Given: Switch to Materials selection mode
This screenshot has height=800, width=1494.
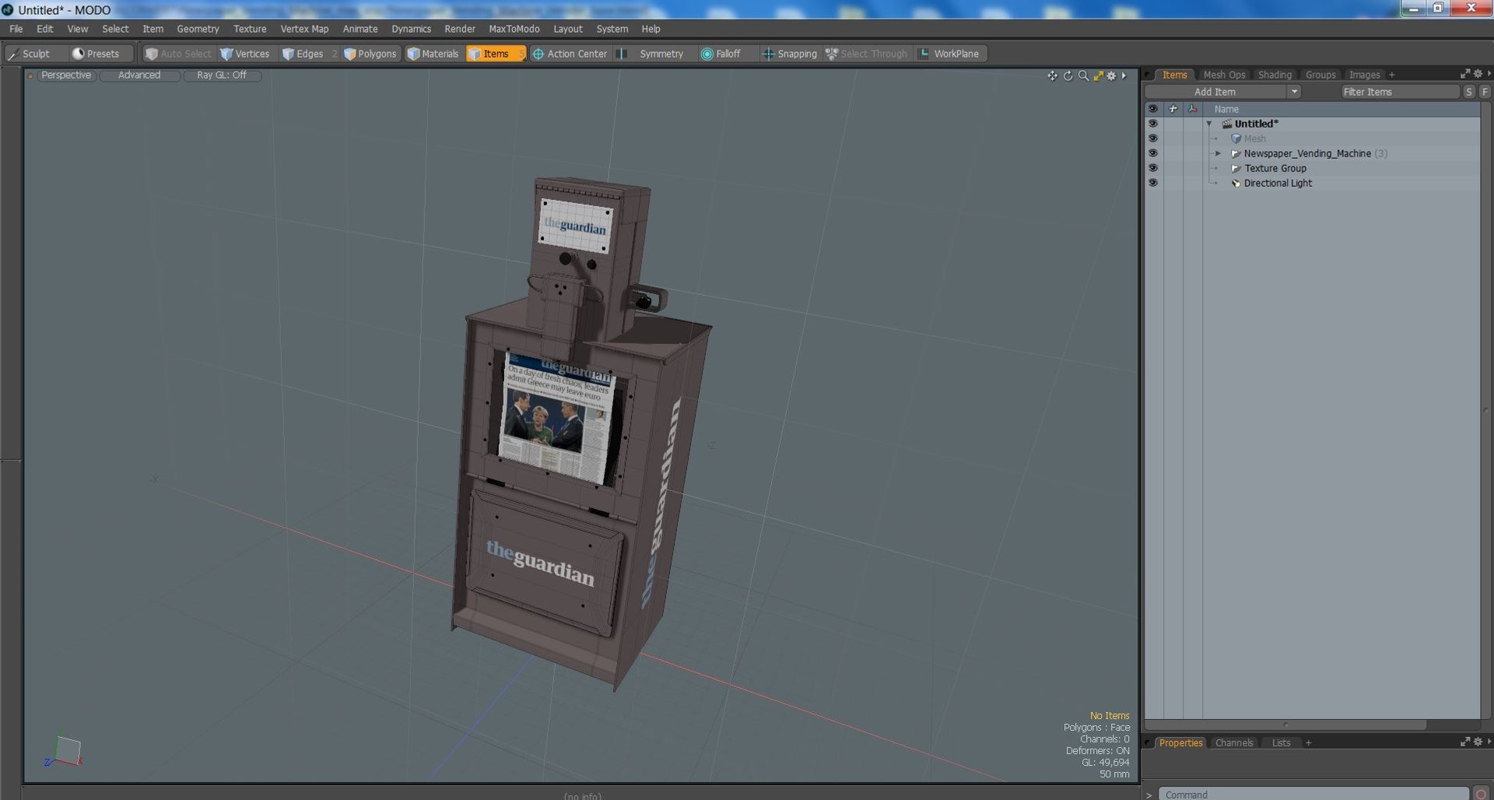Looking at the screenshot, I should coord(433,54).
